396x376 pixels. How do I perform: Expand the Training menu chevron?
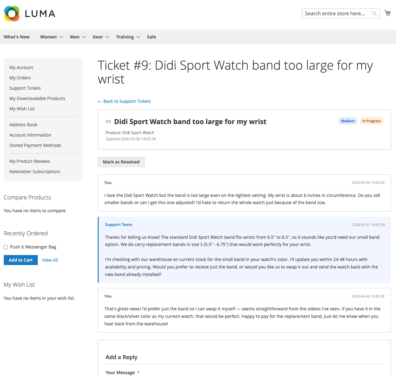pyautogui.click(x=138, y=37)
